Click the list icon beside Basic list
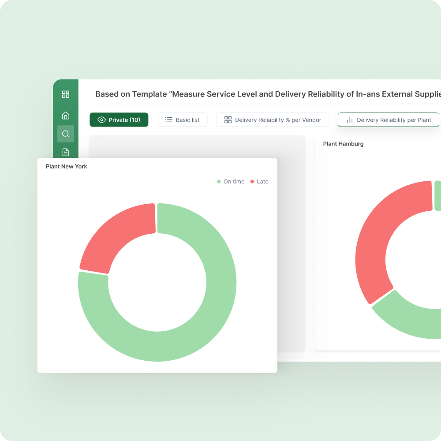This screenshot has height=441, width=441. point(168,120)
